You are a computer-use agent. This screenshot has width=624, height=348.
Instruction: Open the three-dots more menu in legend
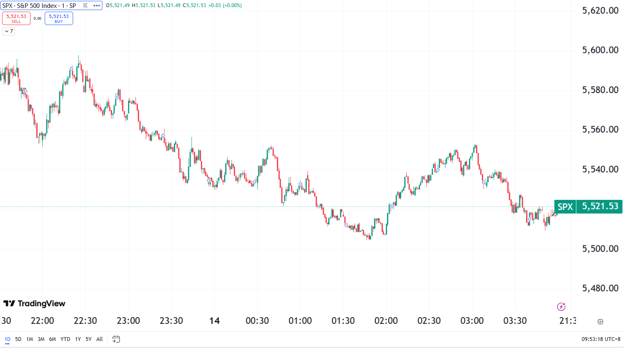click(97, 5)
